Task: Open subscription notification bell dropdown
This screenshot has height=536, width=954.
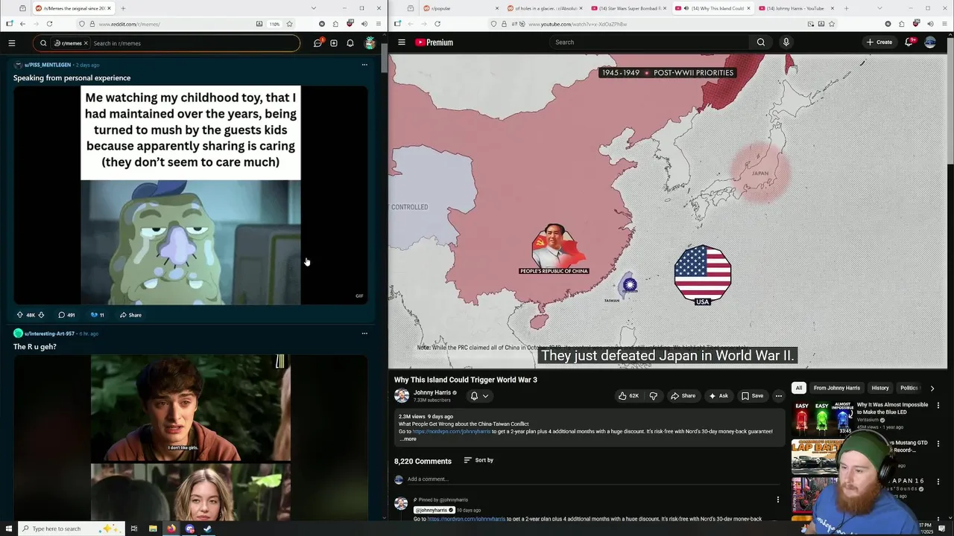Action: coord(478,396)
